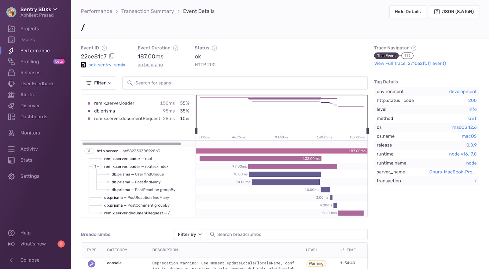Open the sdk-sentry-remix project link
The width and height of the screenshot is (489, 269).
pos(107,65)
